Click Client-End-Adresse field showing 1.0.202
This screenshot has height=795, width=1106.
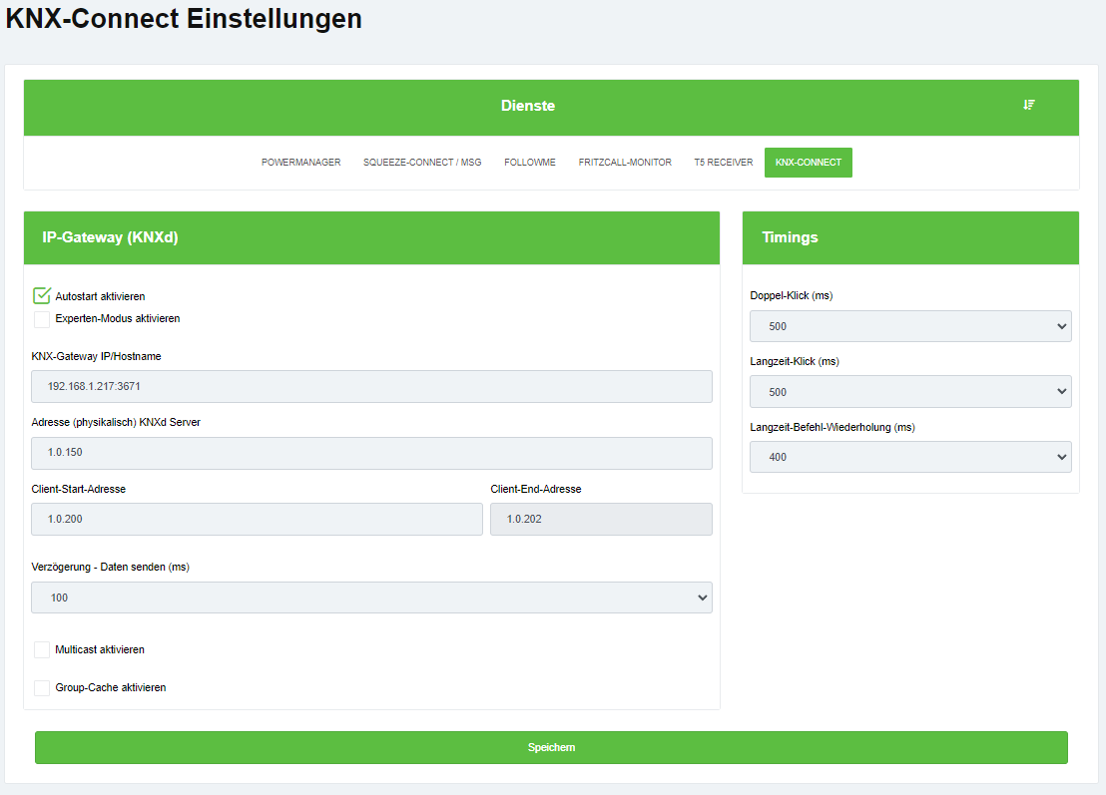602,519
